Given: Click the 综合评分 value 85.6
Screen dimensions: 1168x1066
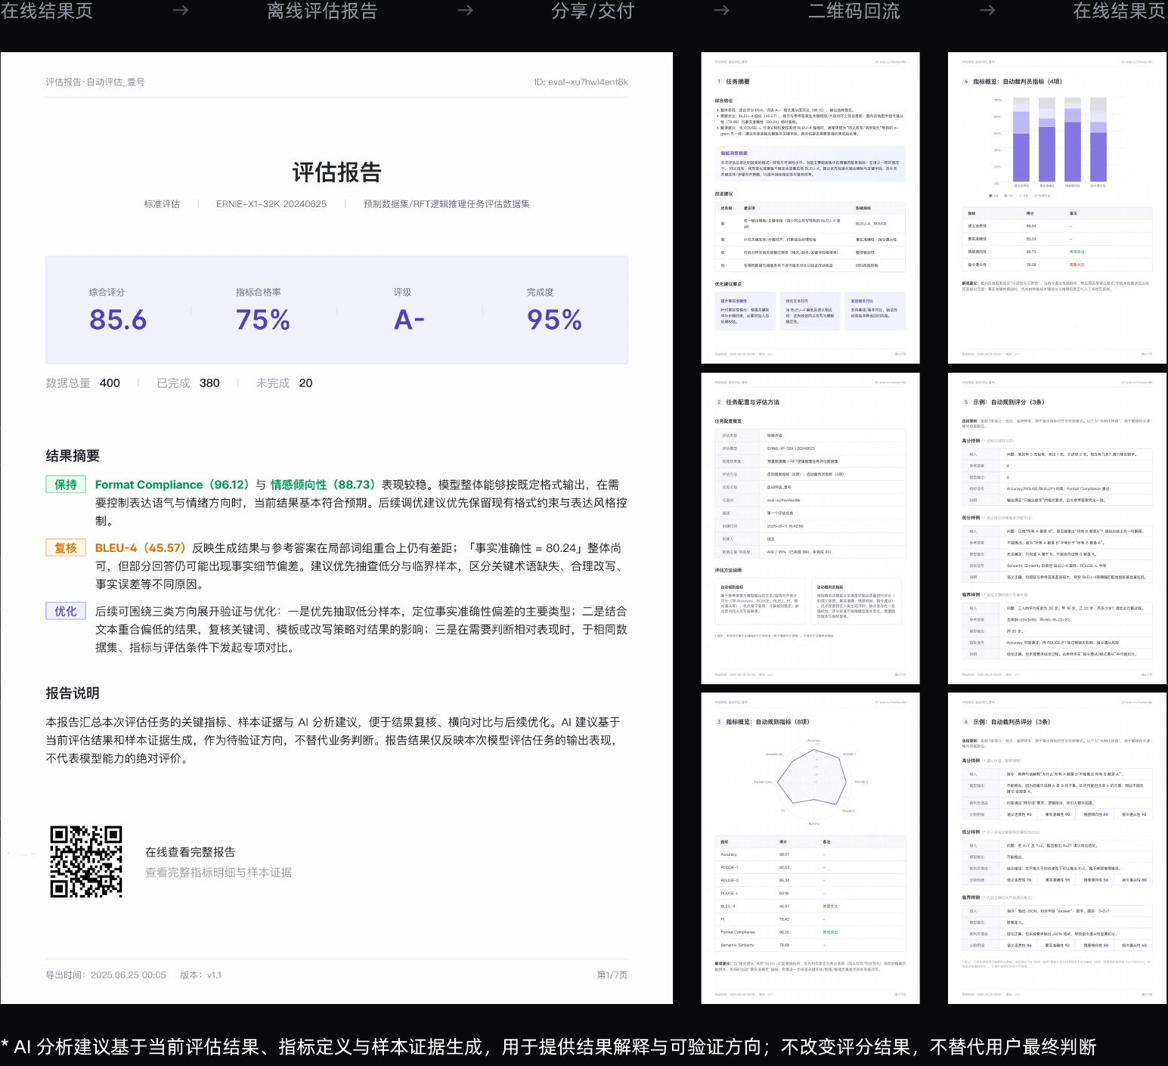Looking at the screenshot, I should (x=118, y=320).
